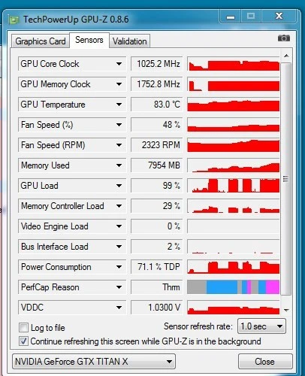Click the 99 % GPU load value
This screenshot has width=305, height=376.
click(x=157, y=186)
